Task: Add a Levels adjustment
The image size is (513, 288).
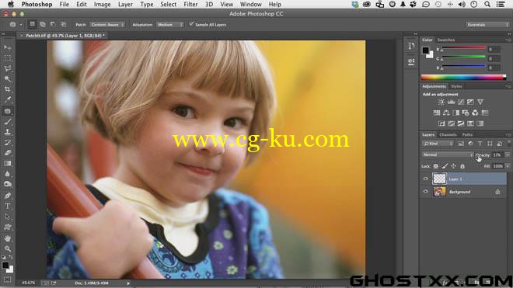Action: tap(451, 102)
